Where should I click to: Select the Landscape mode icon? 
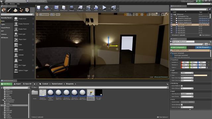(x=15, y=10)
